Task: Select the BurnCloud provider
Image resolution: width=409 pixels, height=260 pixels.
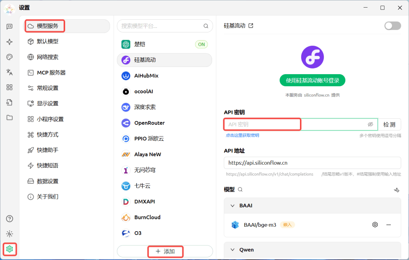Action: click(165, 217)
